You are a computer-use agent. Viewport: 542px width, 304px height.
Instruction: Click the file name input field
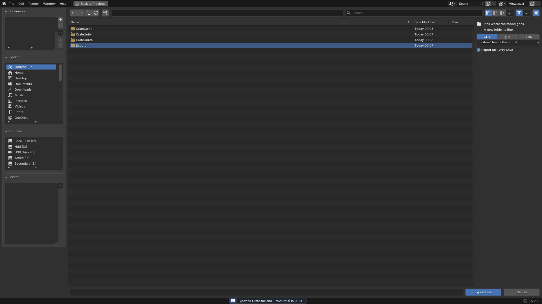coord(266,292)
